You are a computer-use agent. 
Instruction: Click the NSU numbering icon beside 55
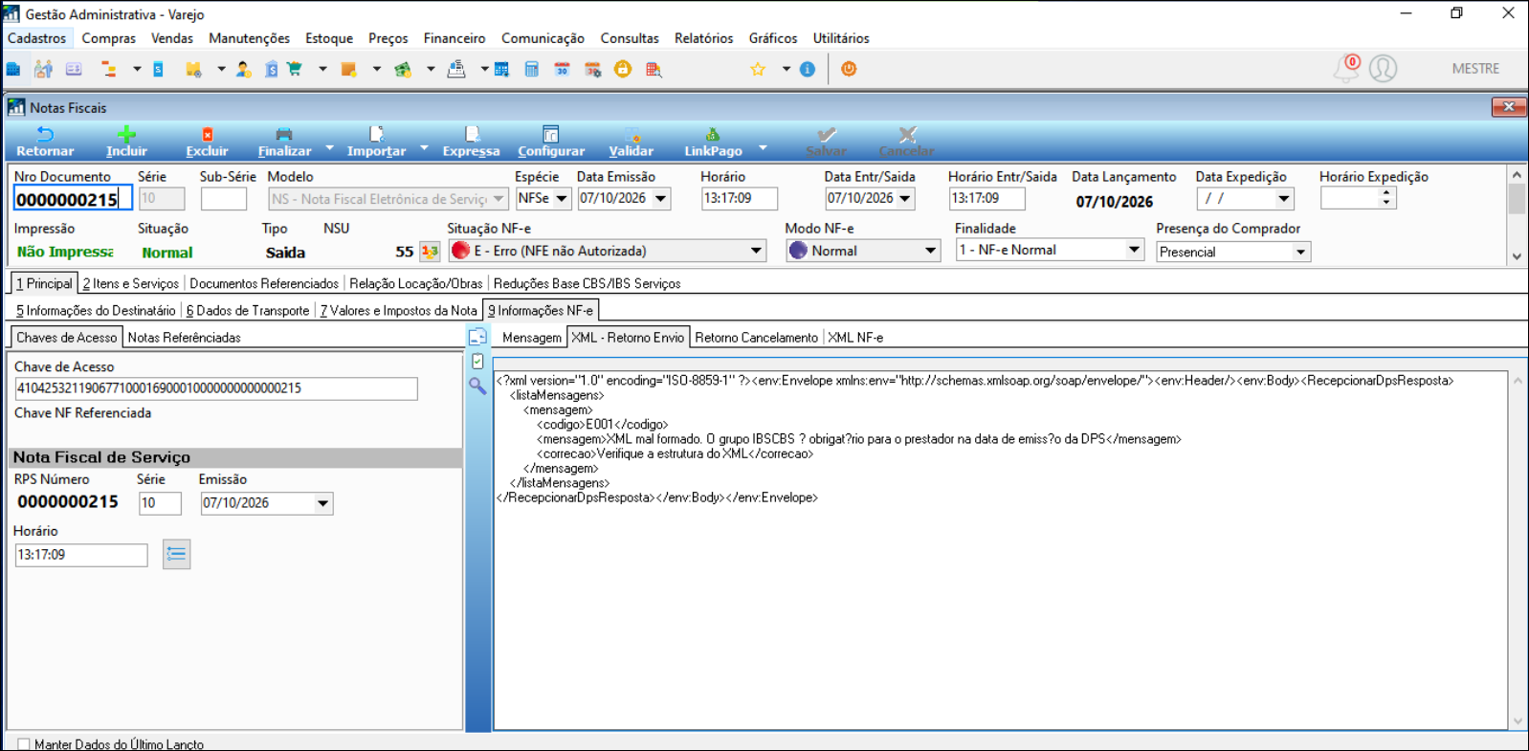pyautogui.click(x=430, y=252)
